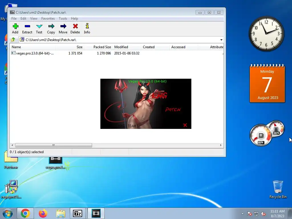Sort by Created column header
292x219 pixels.
click(x=155, y=47)
